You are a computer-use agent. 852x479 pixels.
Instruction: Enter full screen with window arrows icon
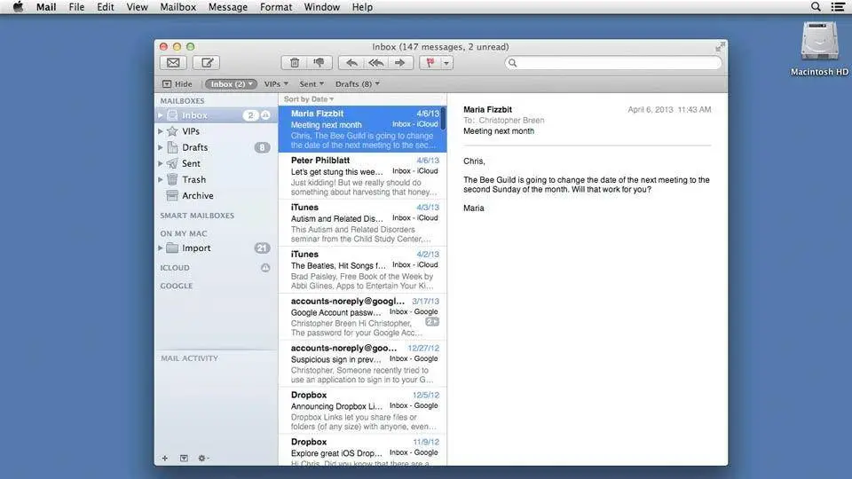click(720, 47)
